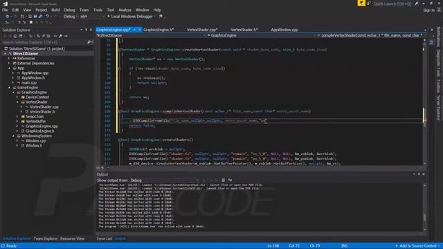443x249 pixels.
Task: Open the Debug configuration dropdown
Action: [71, 17]
